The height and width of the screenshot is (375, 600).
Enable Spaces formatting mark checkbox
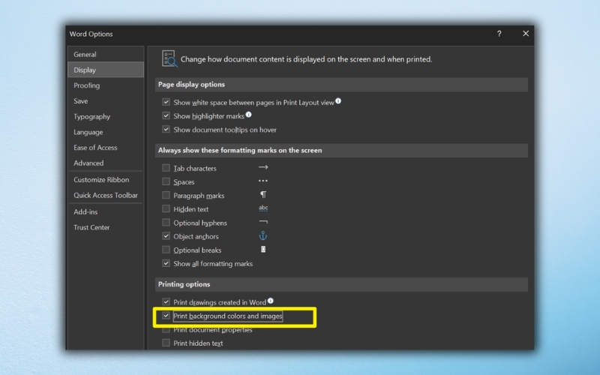point(166,181)
